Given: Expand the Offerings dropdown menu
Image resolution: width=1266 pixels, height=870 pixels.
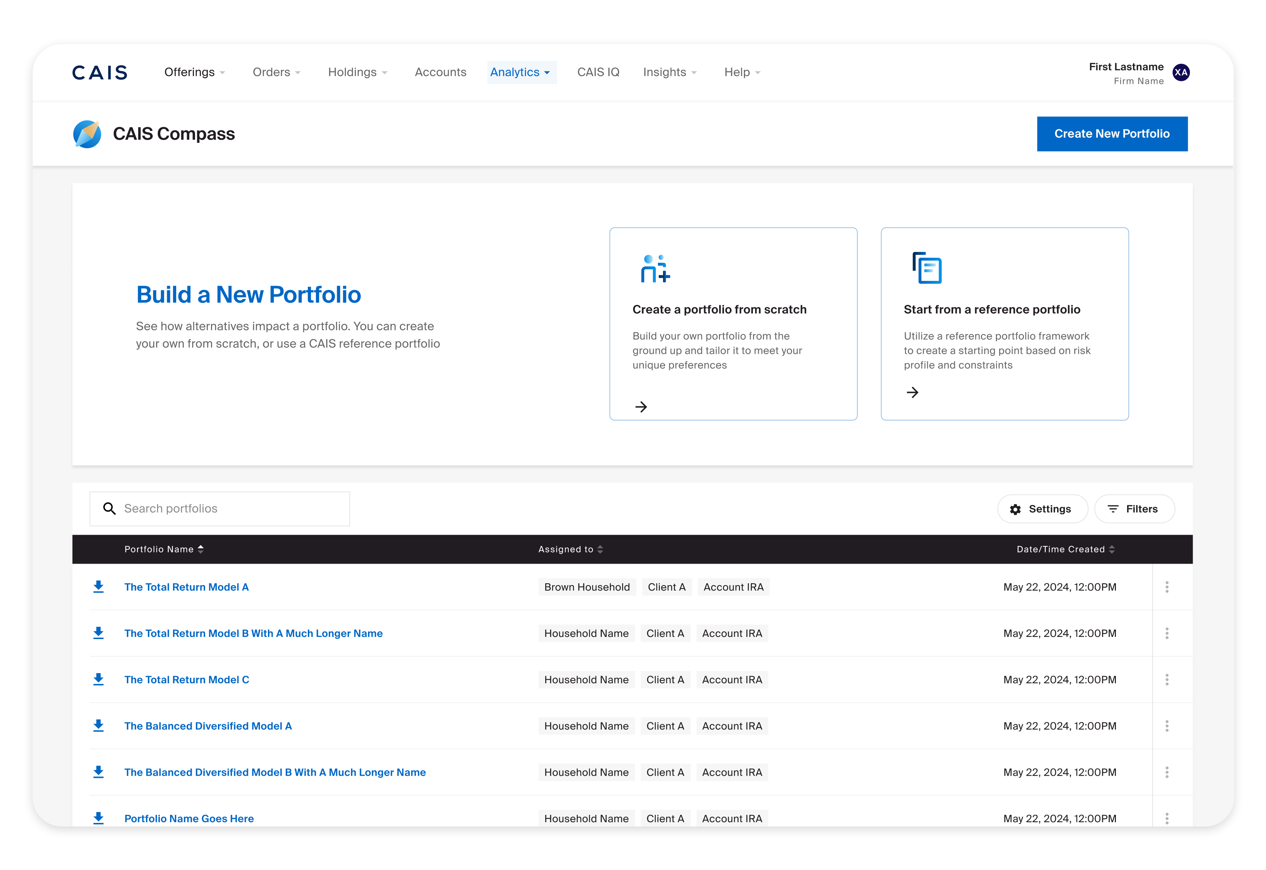Looking at the screenshot, I should tap(195, 72).
